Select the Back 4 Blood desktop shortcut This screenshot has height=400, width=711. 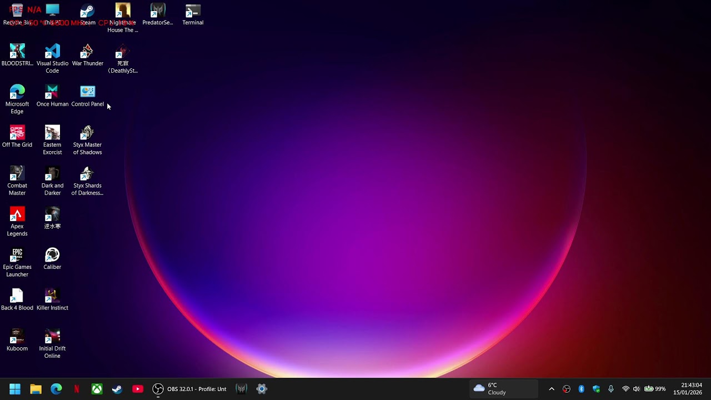[17, 299]
